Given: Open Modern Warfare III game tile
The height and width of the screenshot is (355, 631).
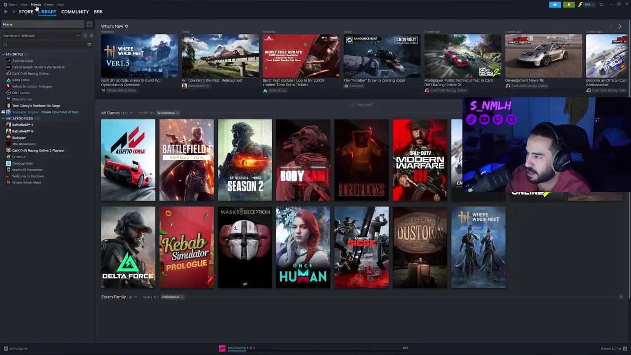Looking at the screenshot, I should tap(420, 160).
